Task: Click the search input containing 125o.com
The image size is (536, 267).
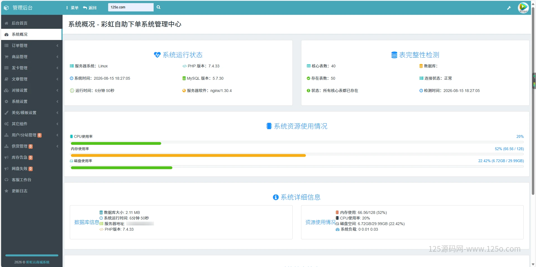Action: (x=131, y=7)
